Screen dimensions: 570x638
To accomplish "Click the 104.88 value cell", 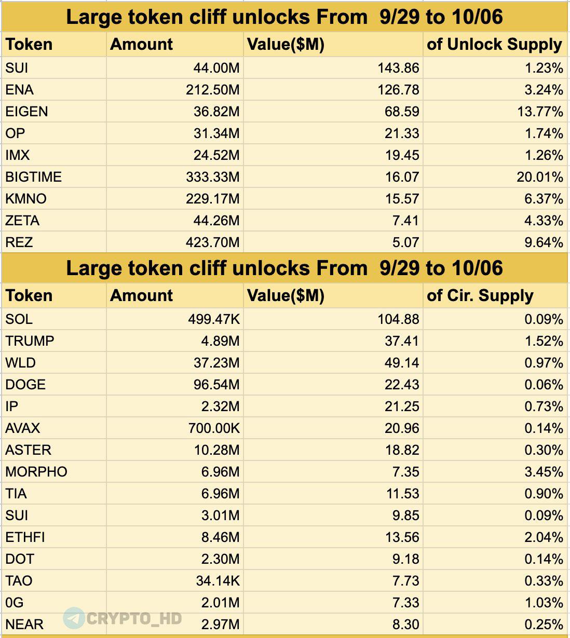I will click(398, 319).
